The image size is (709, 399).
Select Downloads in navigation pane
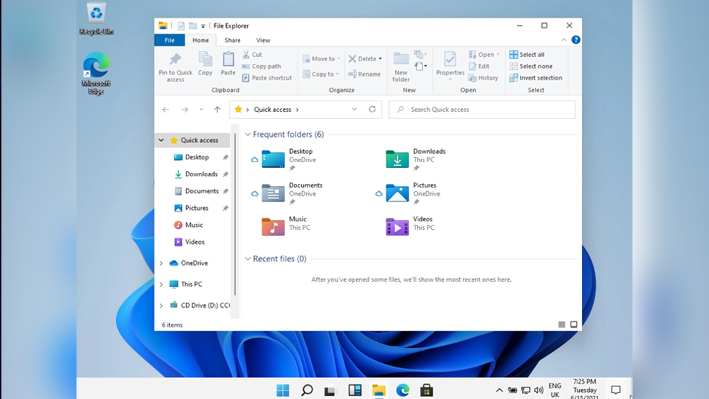pyautogui.click(x=201, y=174)
